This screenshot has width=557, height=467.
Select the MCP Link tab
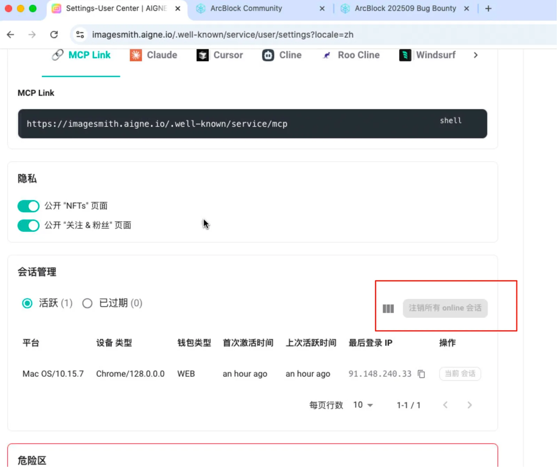(x=81, y=55)
